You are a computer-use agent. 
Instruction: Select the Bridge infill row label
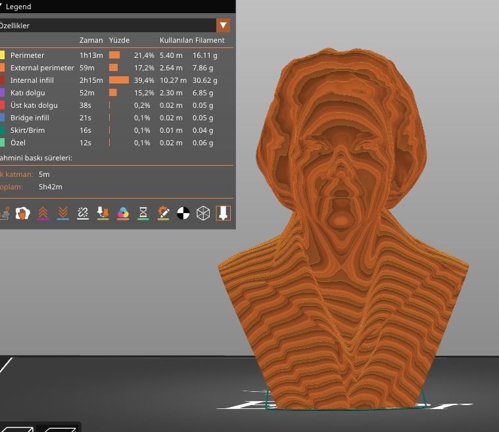click(30, 118)
